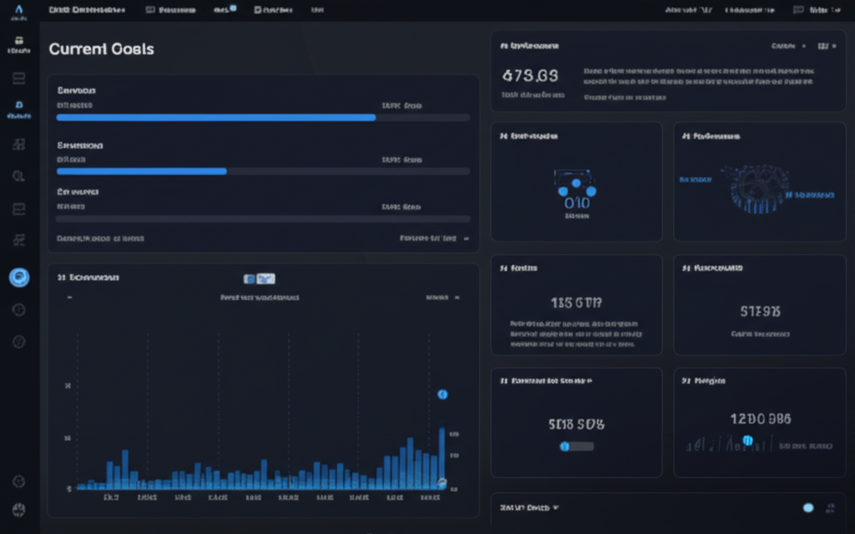
Task: Click the first goal's blue progress bar
Action: pos(216,117)
